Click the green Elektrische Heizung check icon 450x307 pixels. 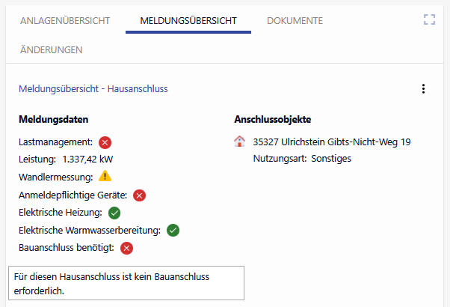point(114,213)
